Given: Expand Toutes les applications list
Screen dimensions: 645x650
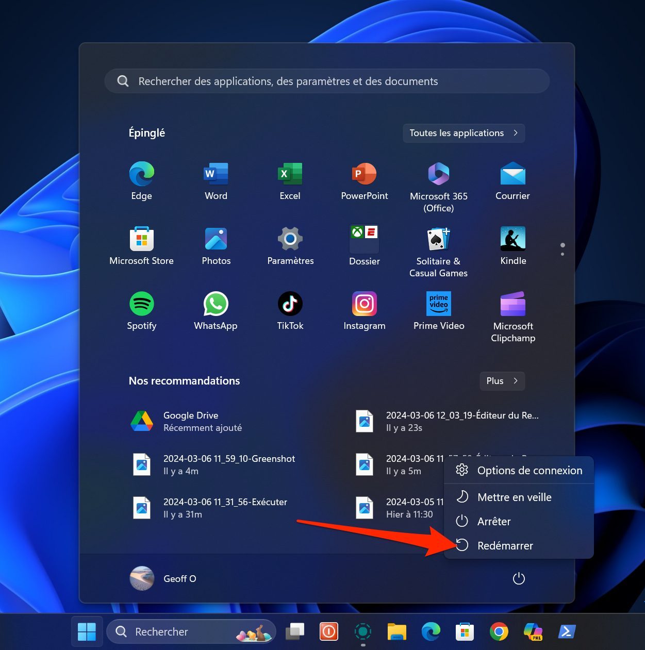Looking at the screenshot, I should [x=464, y=133].
